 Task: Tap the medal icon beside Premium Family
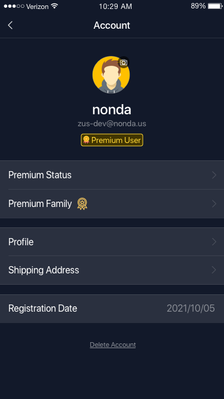tap(82, 204)
